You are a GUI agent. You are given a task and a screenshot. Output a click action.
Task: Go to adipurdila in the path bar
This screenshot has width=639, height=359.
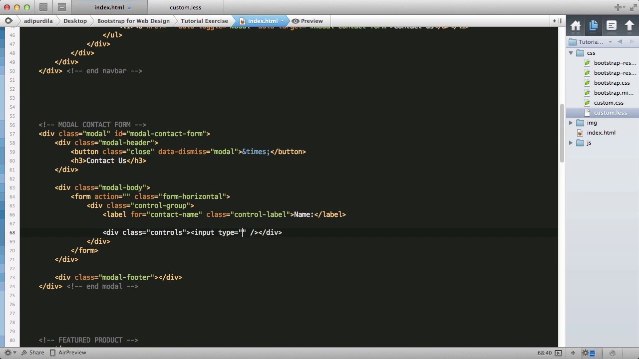(x=38, y=21)
